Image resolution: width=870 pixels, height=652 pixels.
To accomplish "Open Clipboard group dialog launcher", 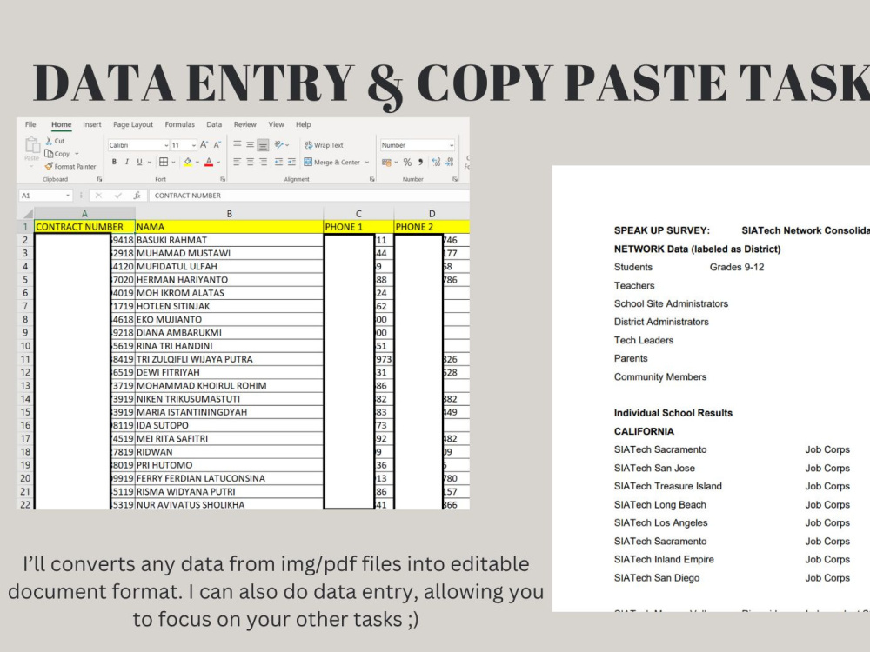I will tap(100, 179).
